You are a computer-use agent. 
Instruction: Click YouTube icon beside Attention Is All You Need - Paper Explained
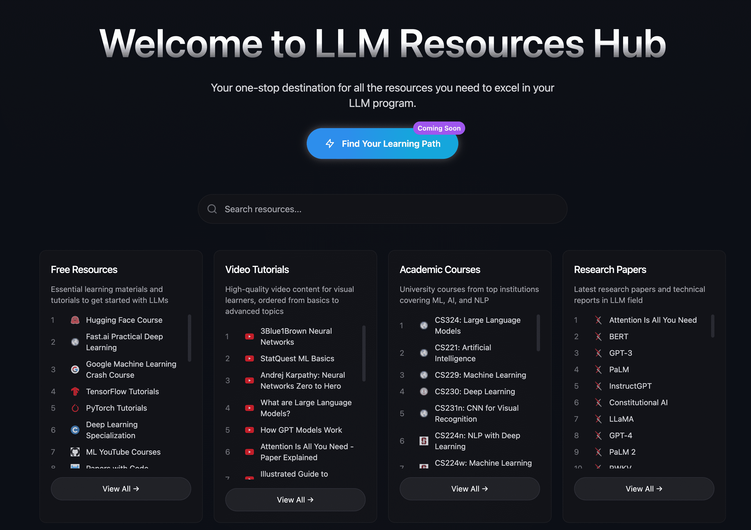[x=249, y=452]
